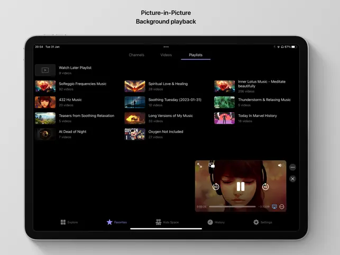
Task: Open the At Dead of Night playlist title
Action: (72, 132)
